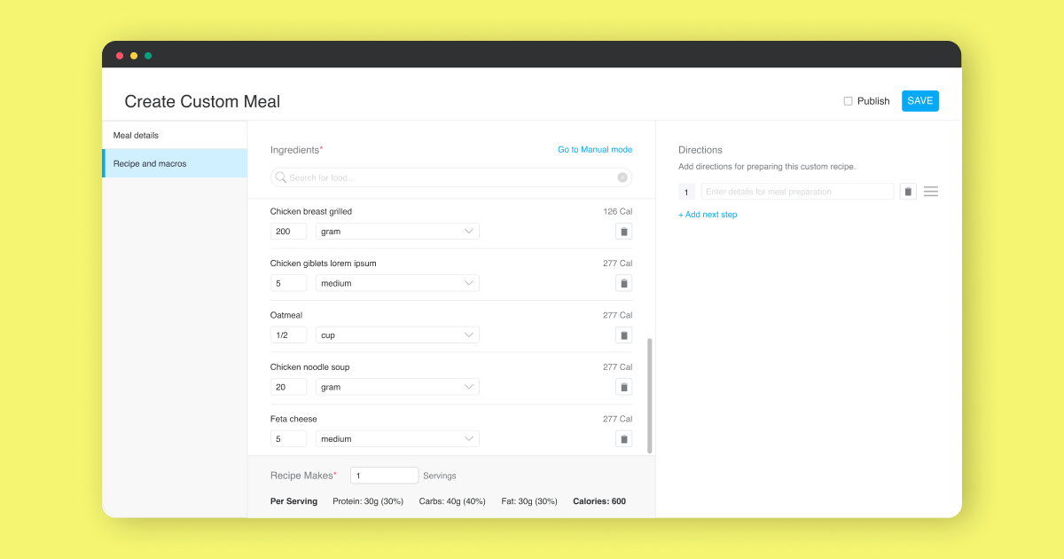Delete the Chicken breast grilled ingredient
1064x559 pixels.
[623, 232]
